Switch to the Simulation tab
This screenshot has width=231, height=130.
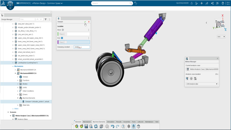(111, 122)
